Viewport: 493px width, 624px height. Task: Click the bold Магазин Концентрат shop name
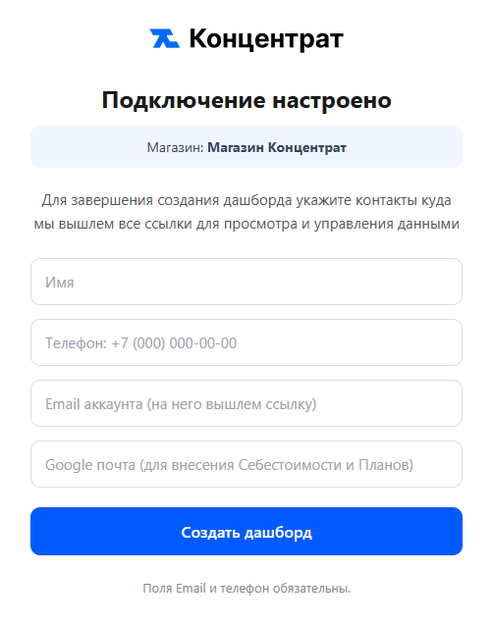(277, 147)
